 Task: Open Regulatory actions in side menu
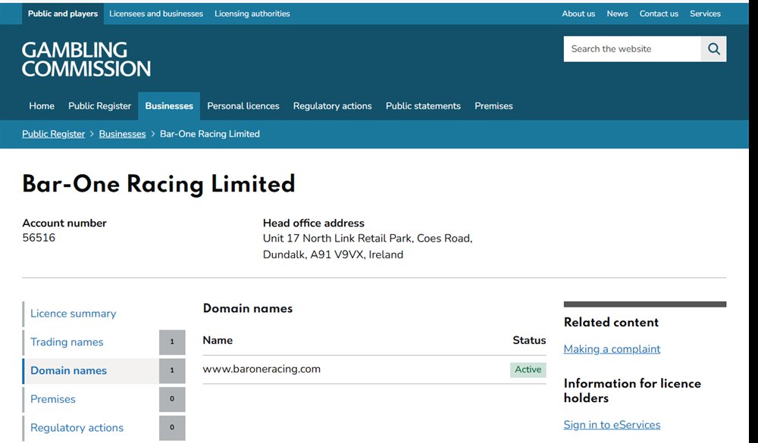(77, 428)
